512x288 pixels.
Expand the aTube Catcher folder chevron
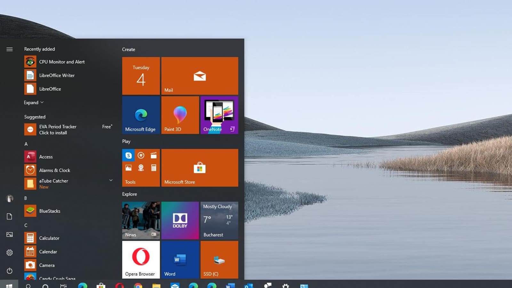coord(111,180)
